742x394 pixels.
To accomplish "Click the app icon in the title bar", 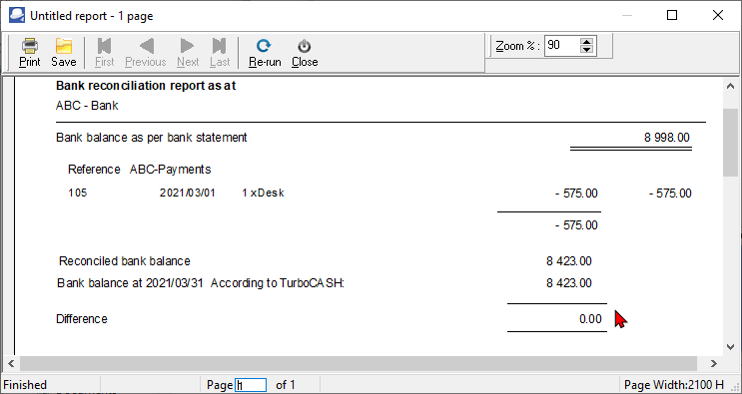I will [17, 16].
